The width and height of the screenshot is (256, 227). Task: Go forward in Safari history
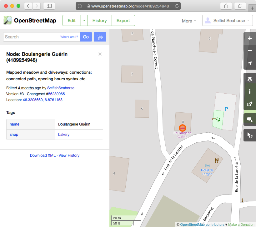coord(36,6)
